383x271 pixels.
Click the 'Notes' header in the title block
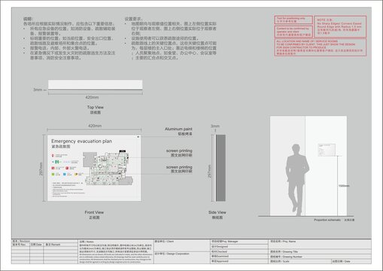[x=87, y=242]
